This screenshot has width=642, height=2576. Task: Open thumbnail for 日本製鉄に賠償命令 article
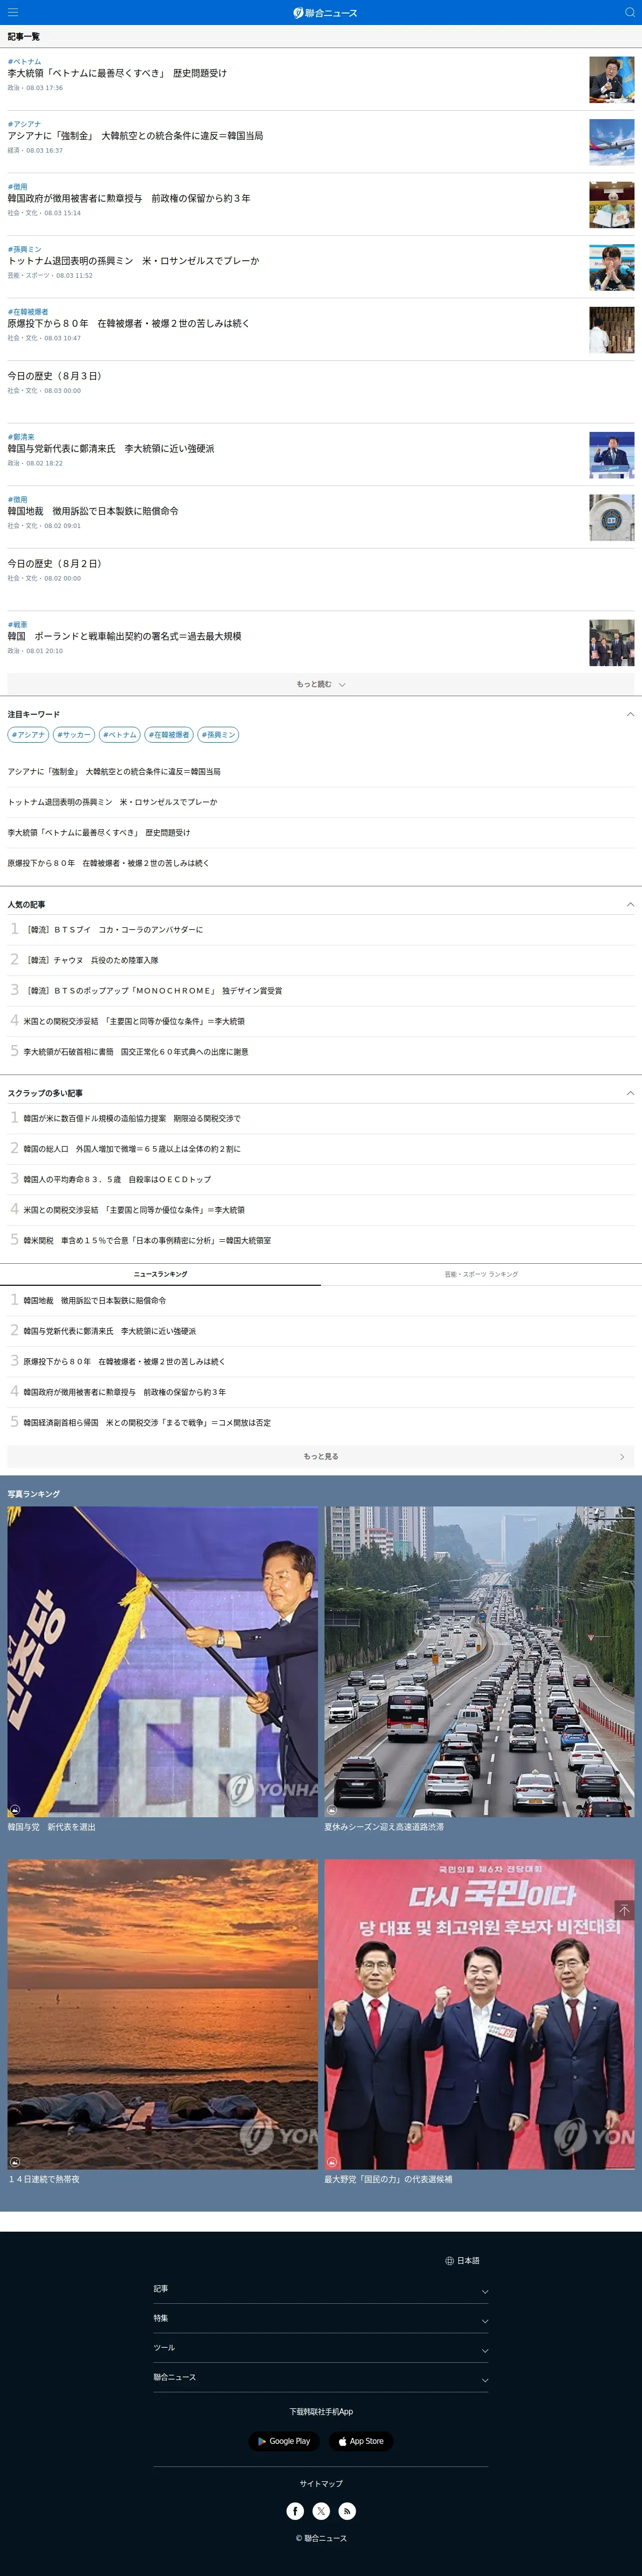[x=611, y=517]
